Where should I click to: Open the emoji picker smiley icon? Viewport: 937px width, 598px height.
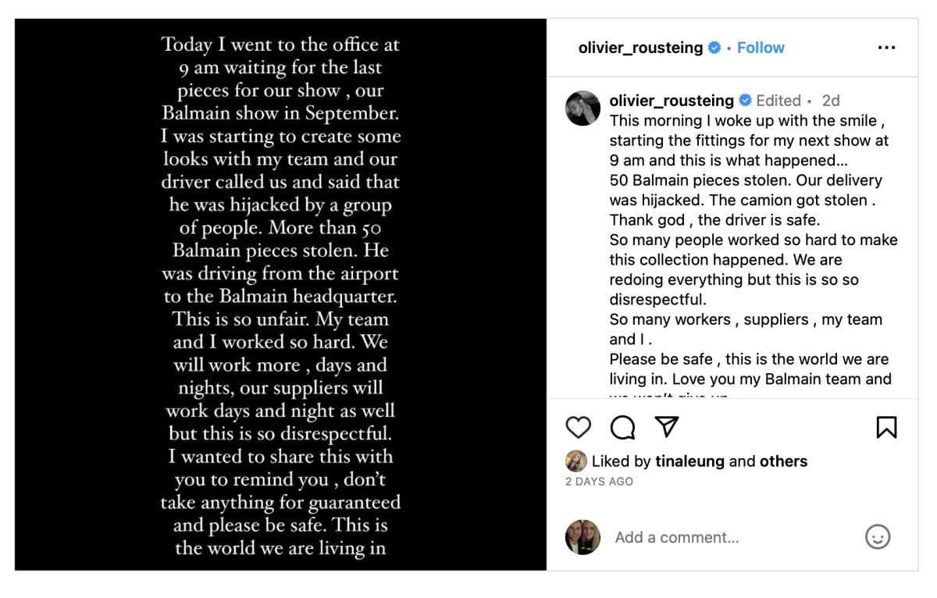coord(878,537)
